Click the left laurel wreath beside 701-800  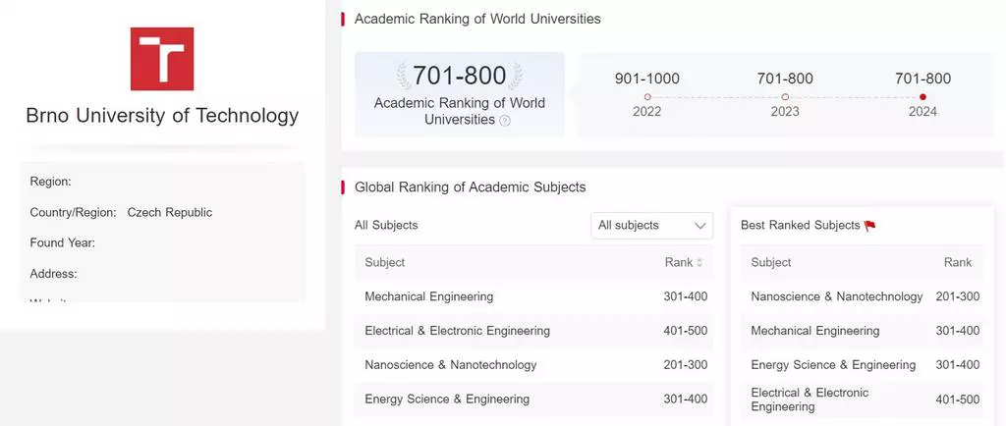404,76
